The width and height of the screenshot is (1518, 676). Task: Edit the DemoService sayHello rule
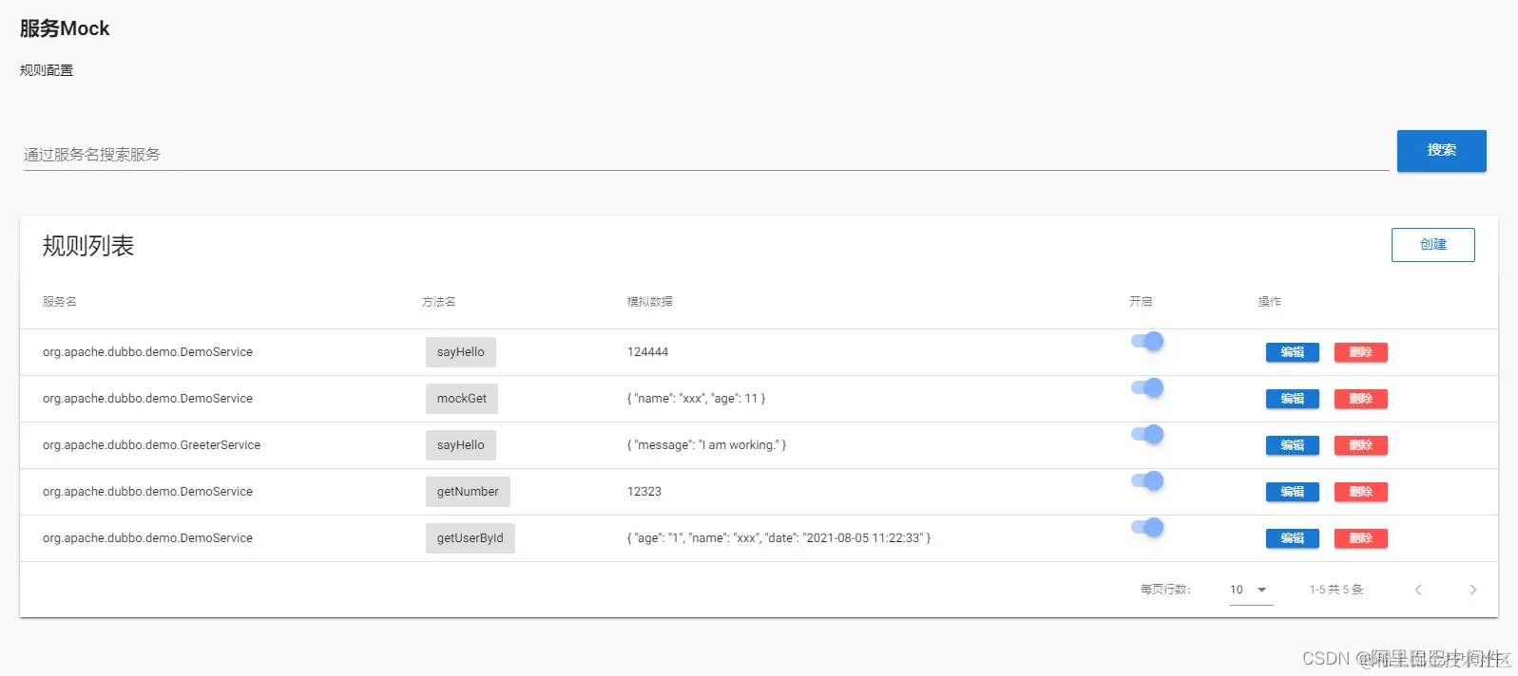click(x=1292, y=352)
